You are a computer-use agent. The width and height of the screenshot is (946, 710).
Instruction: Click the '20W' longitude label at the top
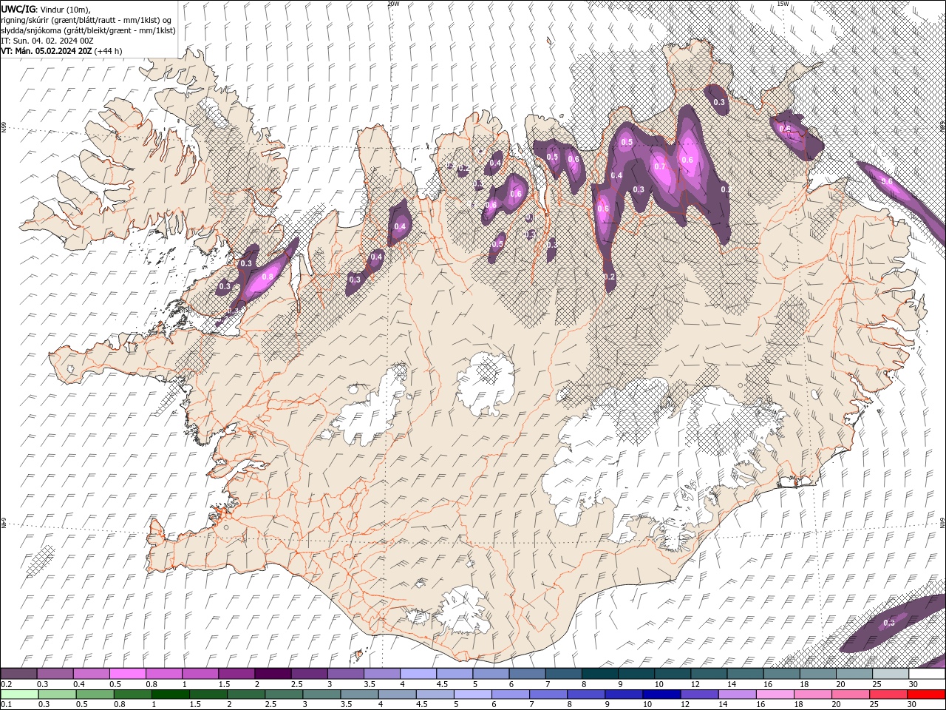pyautogui.click(x=393, y=4)
